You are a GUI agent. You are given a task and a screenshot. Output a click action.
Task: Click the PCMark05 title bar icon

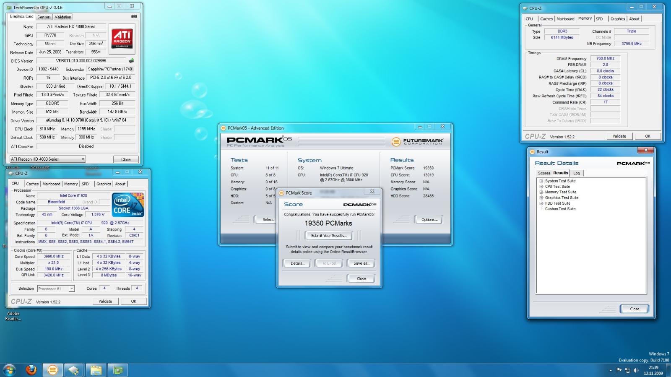coord(224,128)
